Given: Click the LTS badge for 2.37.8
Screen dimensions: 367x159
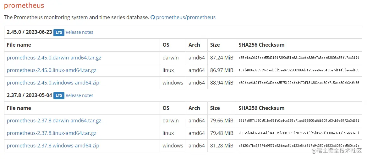Looking at the screenshot, I should coord(59,95).
